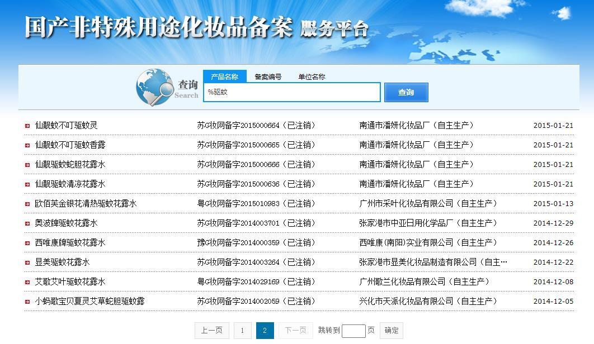Open product 西唯康牌驱蚊花露水

[70, 243]
